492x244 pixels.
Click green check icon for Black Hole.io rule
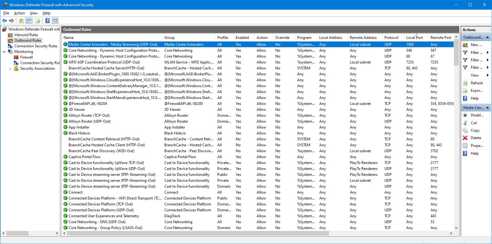point(65,133)
